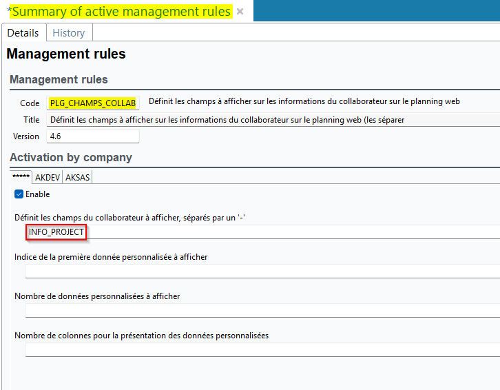Viewport: 500px width, 390px height.
Task: Toggle the Enable checkbox
Action: point(19,194)
